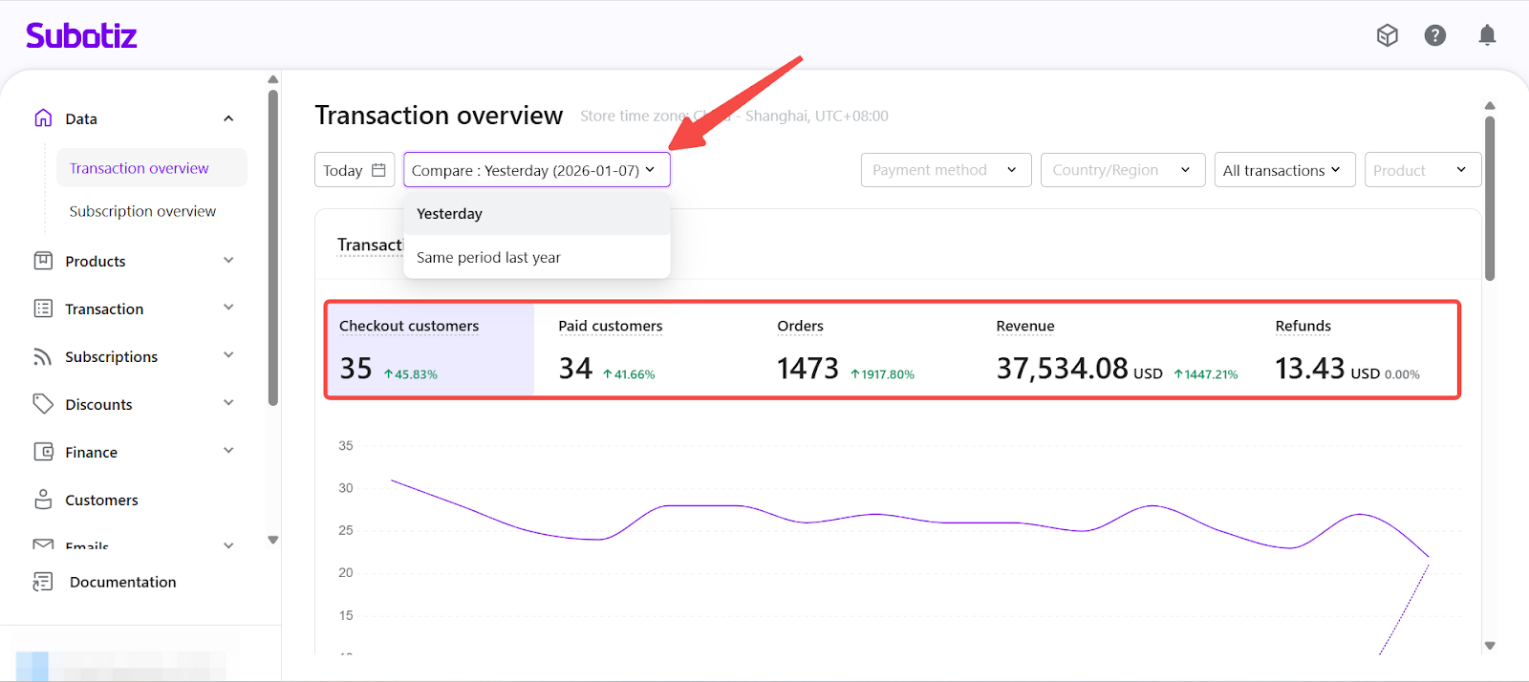Image resolution: width=1529 pixels, height=682 pixels.
Task: Expand the Finance sidebar section
Action: (x=228, y=451)
